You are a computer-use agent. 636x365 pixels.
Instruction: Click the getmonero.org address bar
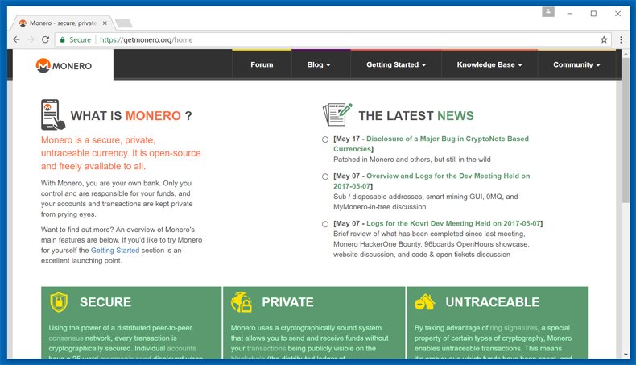click(332, 39)
